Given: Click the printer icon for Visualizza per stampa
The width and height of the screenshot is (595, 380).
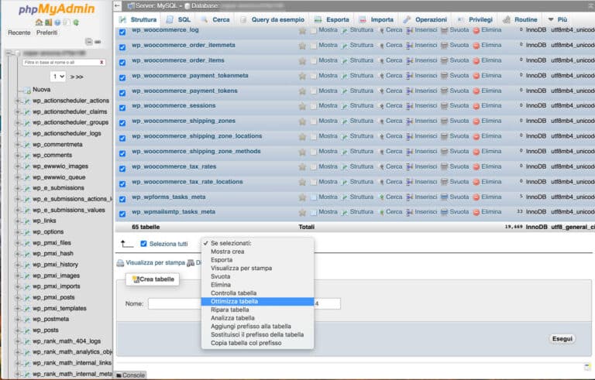Looking at the screenshot, I should coord(120,263).
